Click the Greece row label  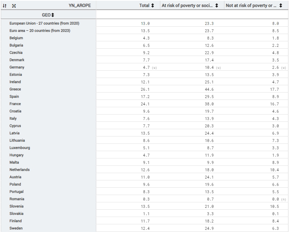pyautogui.click(x=15, y=89)
